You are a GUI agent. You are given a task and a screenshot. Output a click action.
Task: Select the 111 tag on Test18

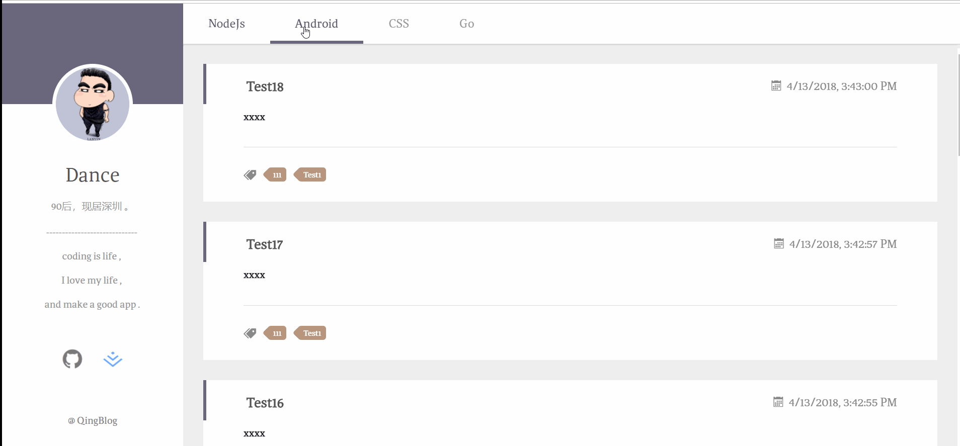275,174
